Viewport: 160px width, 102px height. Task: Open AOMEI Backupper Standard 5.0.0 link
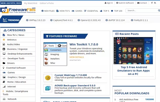(75, 86)
